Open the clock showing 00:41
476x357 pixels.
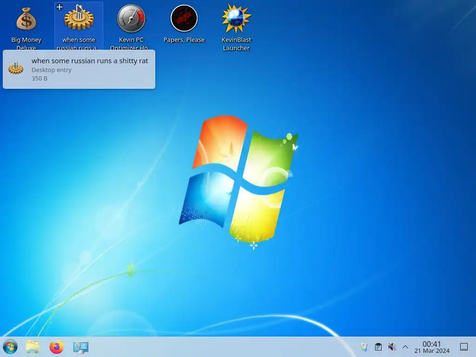(x=432, y=347)
